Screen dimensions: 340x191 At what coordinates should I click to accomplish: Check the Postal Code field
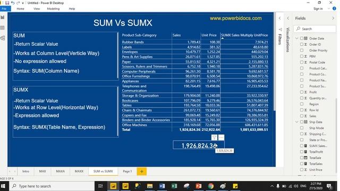302,62
